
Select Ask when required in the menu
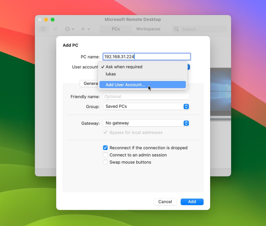point(124,67)
